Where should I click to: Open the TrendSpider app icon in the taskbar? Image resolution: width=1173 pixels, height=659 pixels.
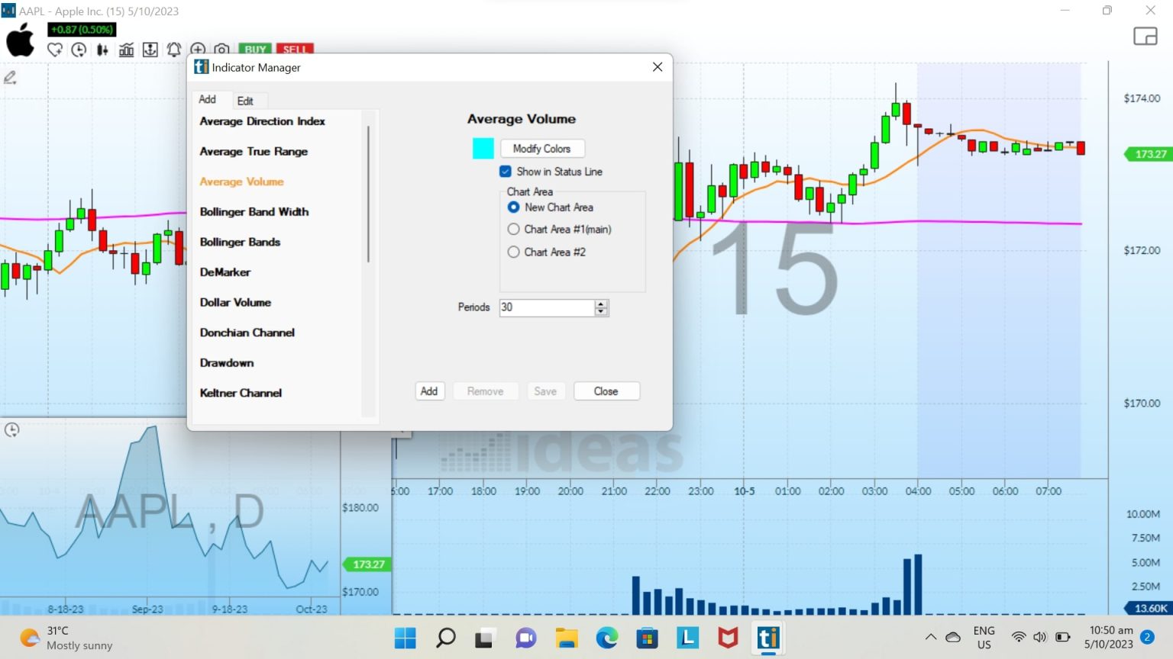click(x=768, y=638)
